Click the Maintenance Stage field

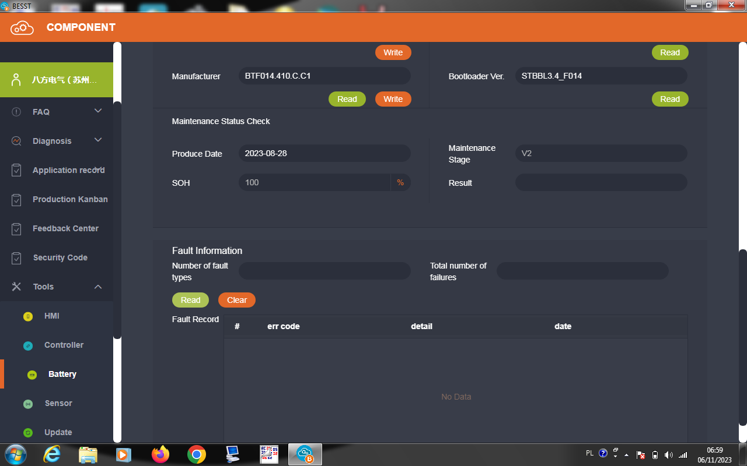[601, 153]
